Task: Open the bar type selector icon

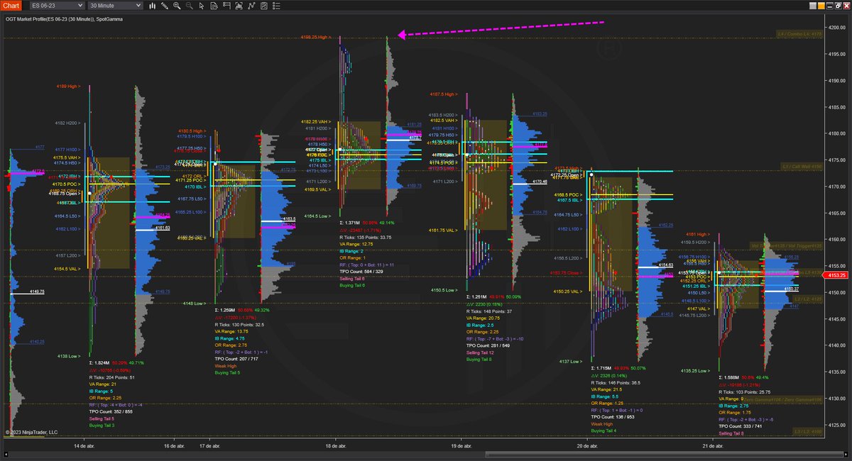Action: coord(153,6)
